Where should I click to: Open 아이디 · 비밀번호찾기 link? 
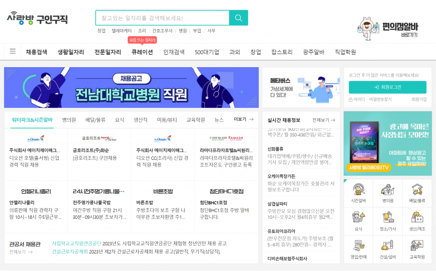(370, 99)
